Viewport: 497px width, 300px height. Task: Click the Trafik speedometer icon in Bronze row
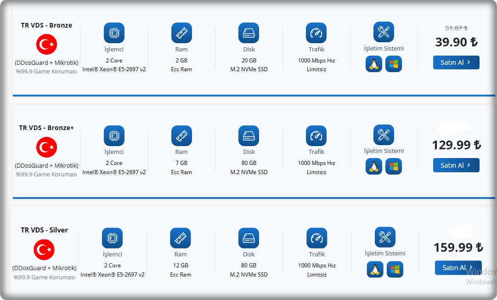[x=316, y=33]
